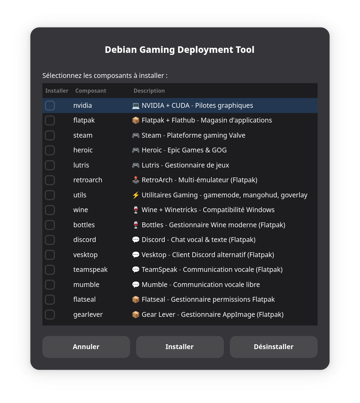Click the package icon next to Gear Lever
Screen dimensions: 360x403
[135, 314]
